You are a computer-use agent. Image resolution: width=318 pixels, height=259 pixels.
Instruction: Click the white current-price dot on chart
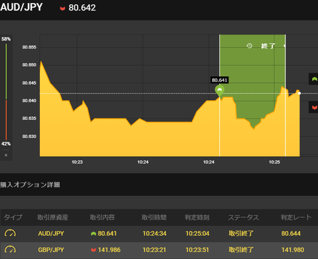[299, 93]
